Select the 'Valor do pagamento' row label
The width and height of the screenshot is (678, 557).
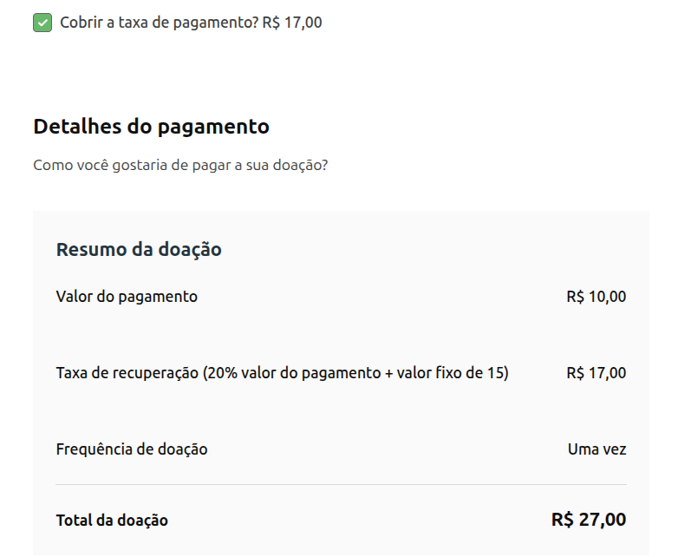[127, 297]
